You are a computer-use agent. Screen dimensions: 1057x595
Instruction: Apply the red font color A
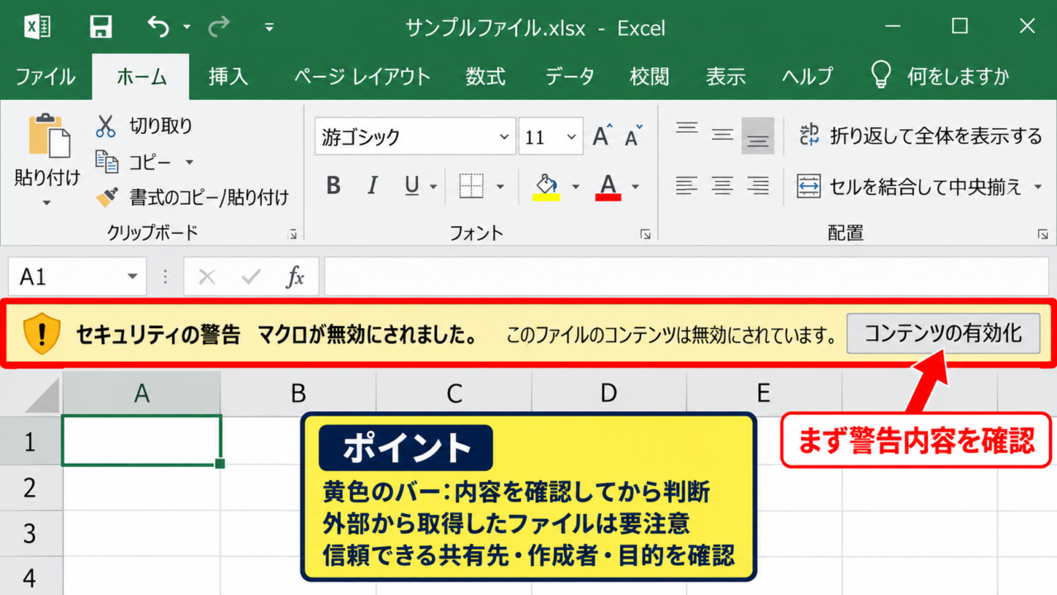click(609, 186)
